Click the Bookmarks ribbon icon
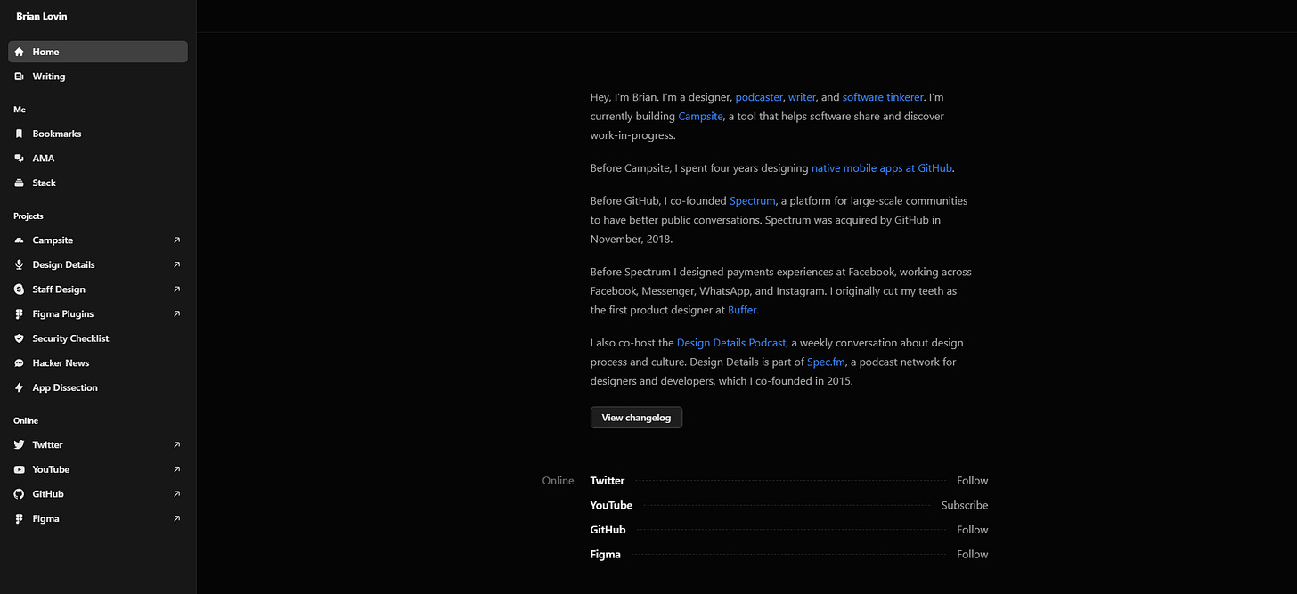Viewport: 1297px width, 594px height. [19, 134]
